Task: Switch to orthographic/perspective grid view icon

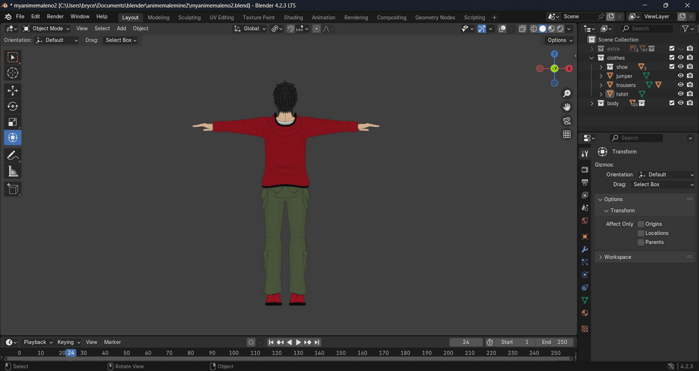Action: pos(566,134)
